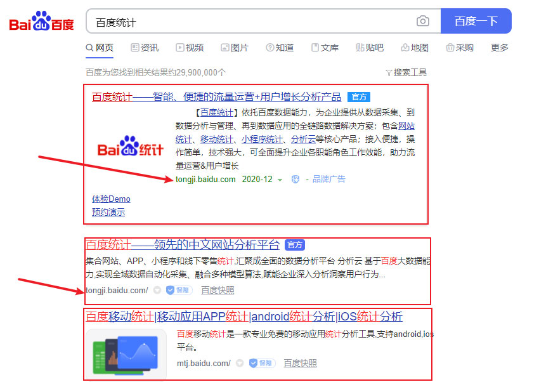This screenshot has height=382, width=539.
Task: Click the 品牌广告 label
Action: (329, 179)
